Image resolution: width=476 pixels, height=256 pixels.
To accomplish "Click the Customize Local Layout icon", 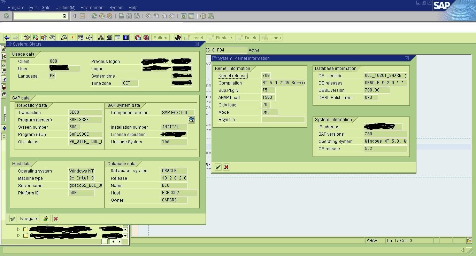I will point(211,16).
